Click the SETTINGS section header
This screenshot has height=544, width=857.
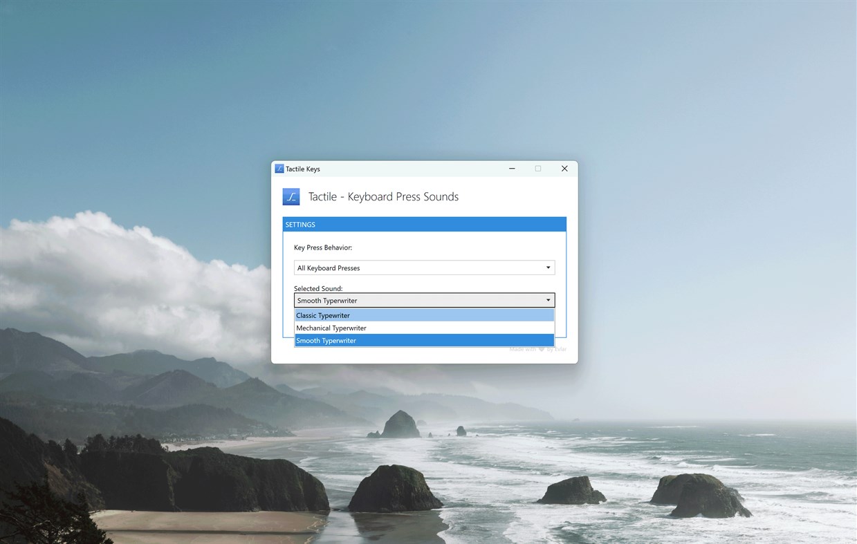[300, 224]
